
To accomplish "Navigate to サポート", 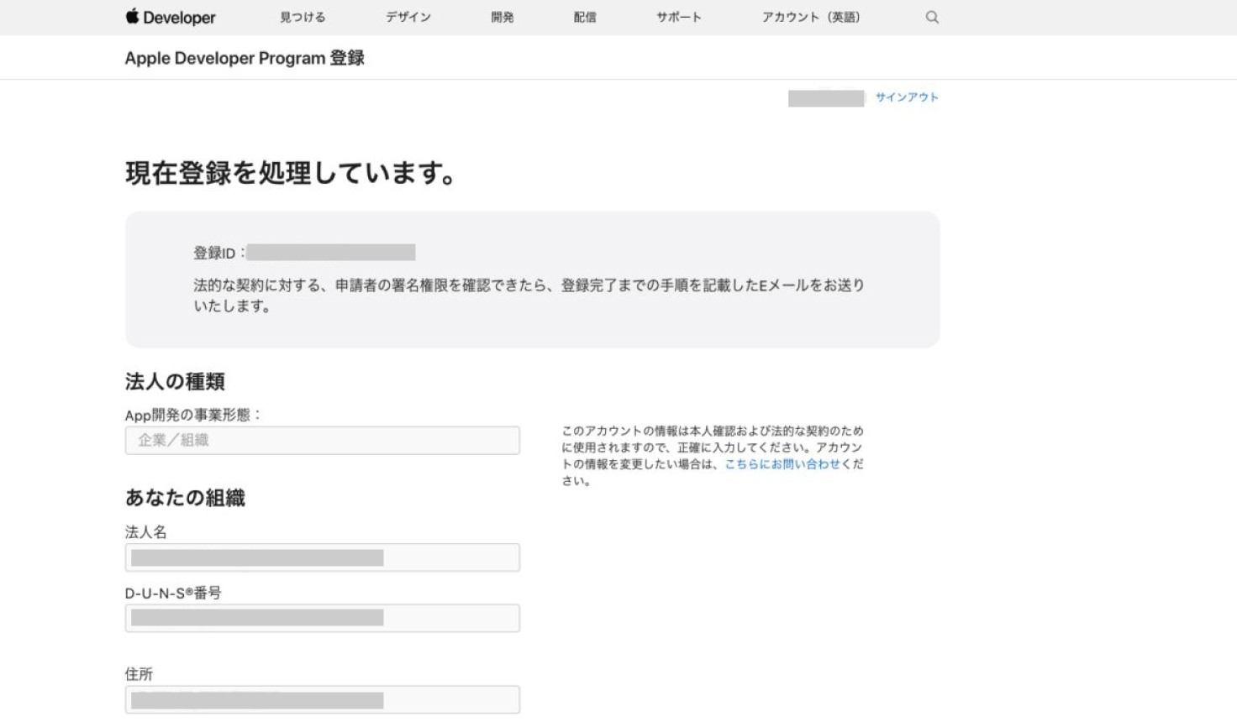I will pos(679,17).
